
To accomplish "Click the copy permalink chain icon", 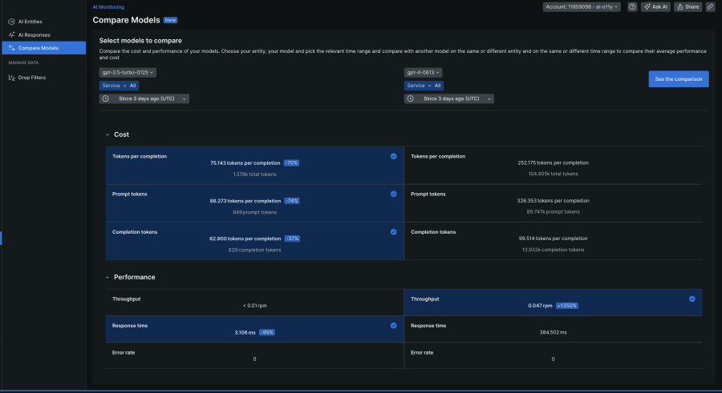I will coord(710,6).
